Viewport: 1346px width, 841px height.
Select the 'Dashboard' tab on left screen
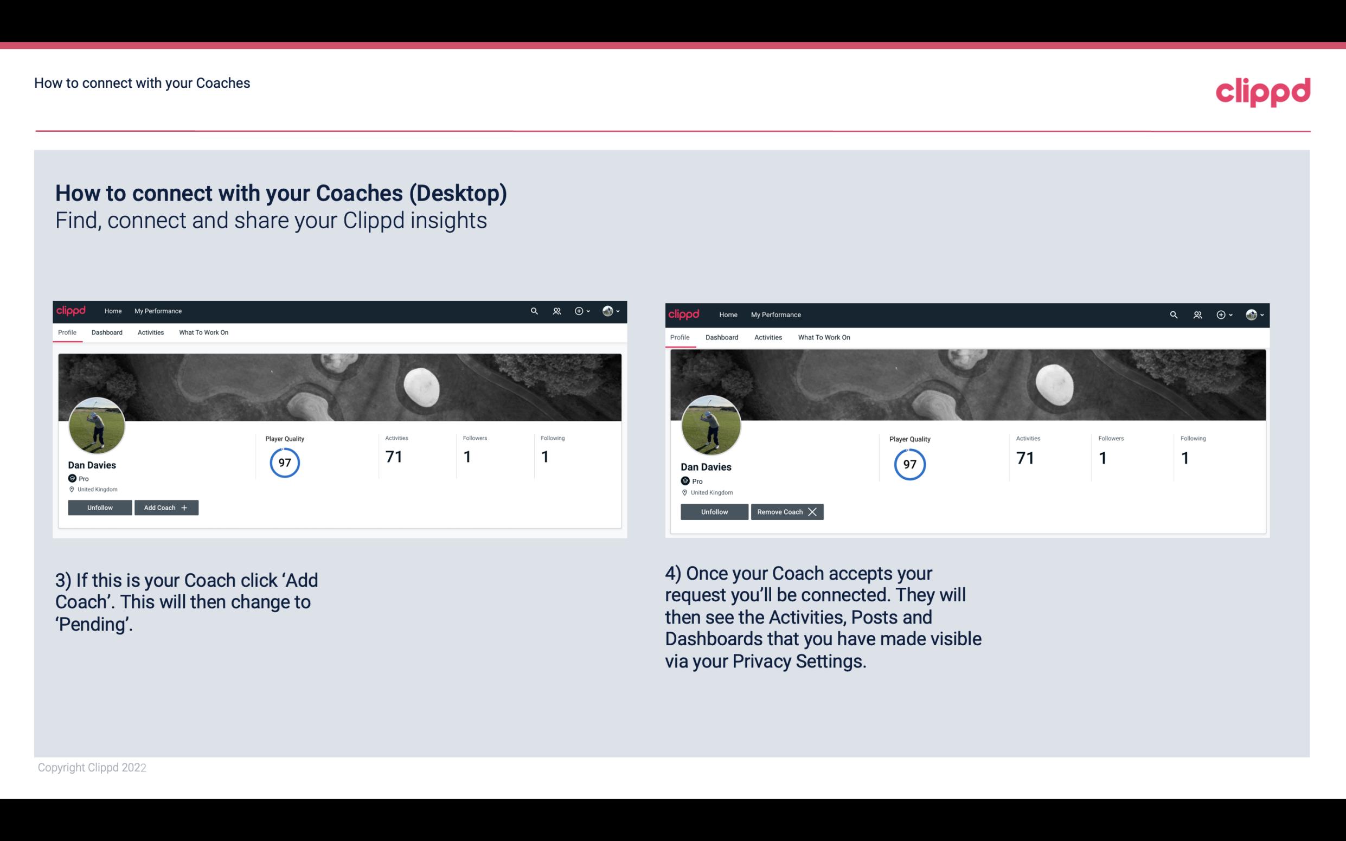[107, 332]
